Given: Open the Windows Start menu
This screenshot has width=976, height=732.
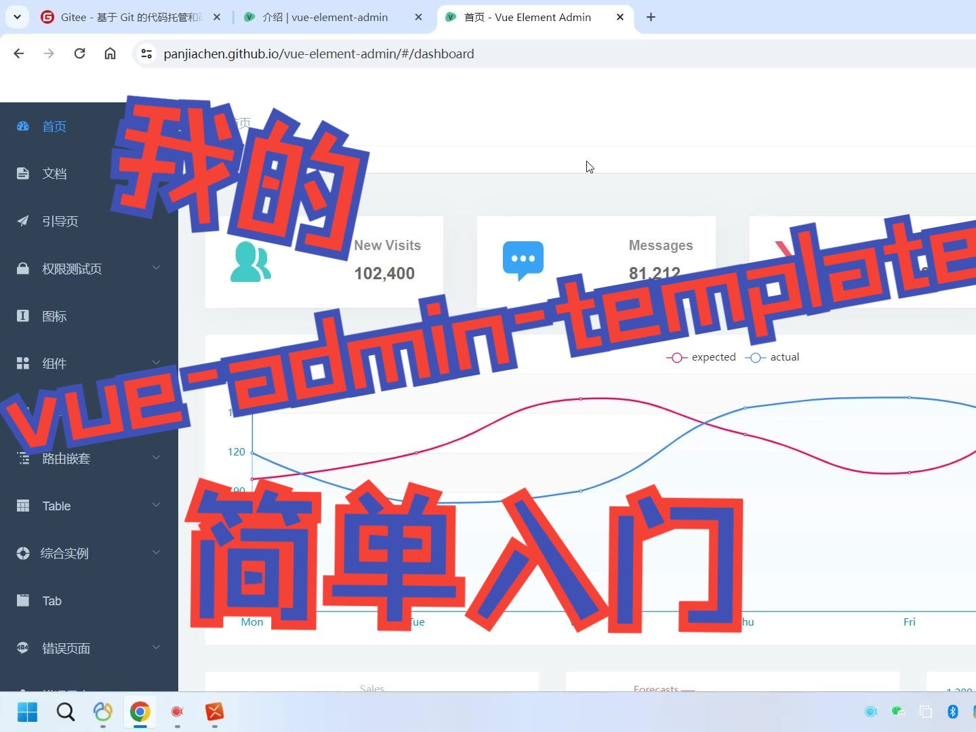Looking at the screenshot, I should [28, 712].
